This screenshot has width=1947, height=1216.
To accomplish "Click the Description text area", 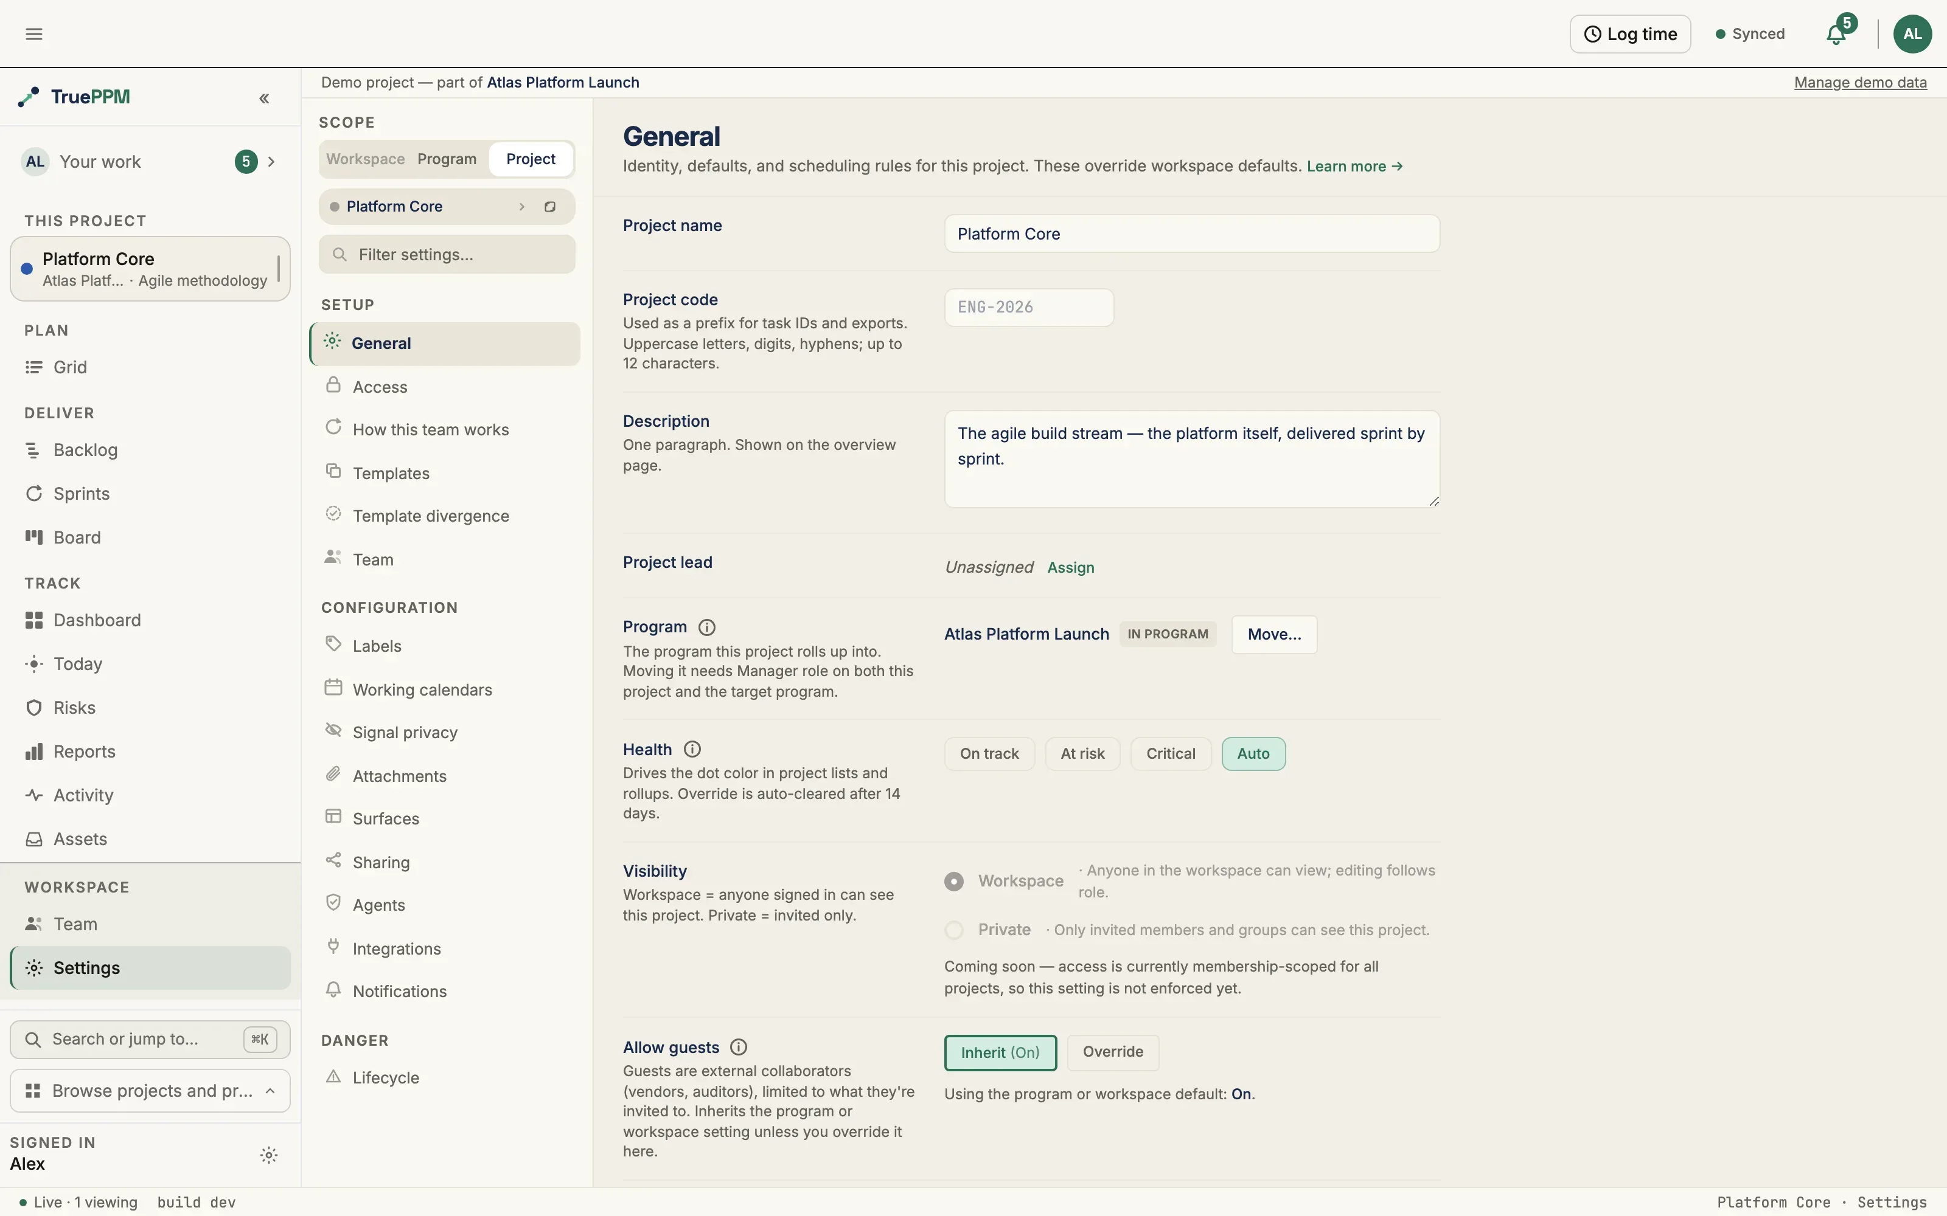I will 1191,459.
